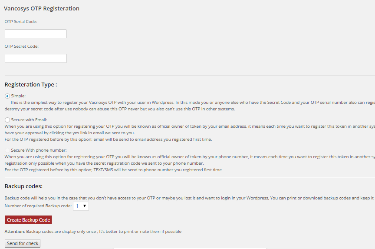Click the "OTP Secret Code:" label
The width and height of the screenshot is (375, 249).
(x=22, y=46)
